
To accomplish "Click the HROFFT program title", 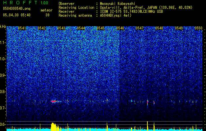I will click(x=20, y=3).
